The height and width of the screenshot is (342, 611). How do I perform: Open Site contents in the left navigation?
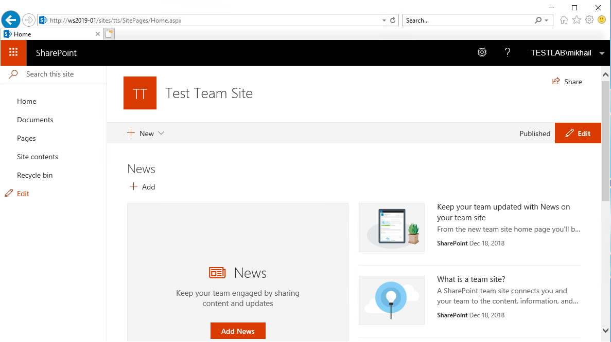pyautogui.click(x=38, y=157)
